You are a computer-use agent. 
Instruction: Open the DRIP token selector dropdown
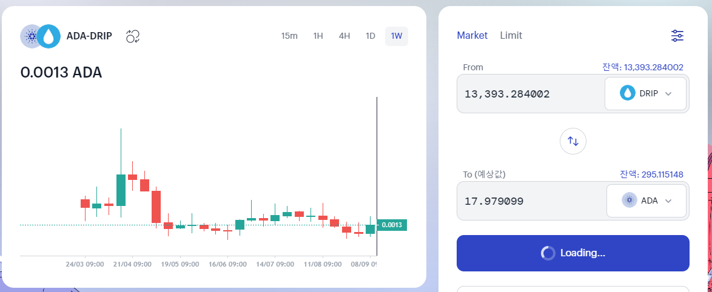coord(645,93)
